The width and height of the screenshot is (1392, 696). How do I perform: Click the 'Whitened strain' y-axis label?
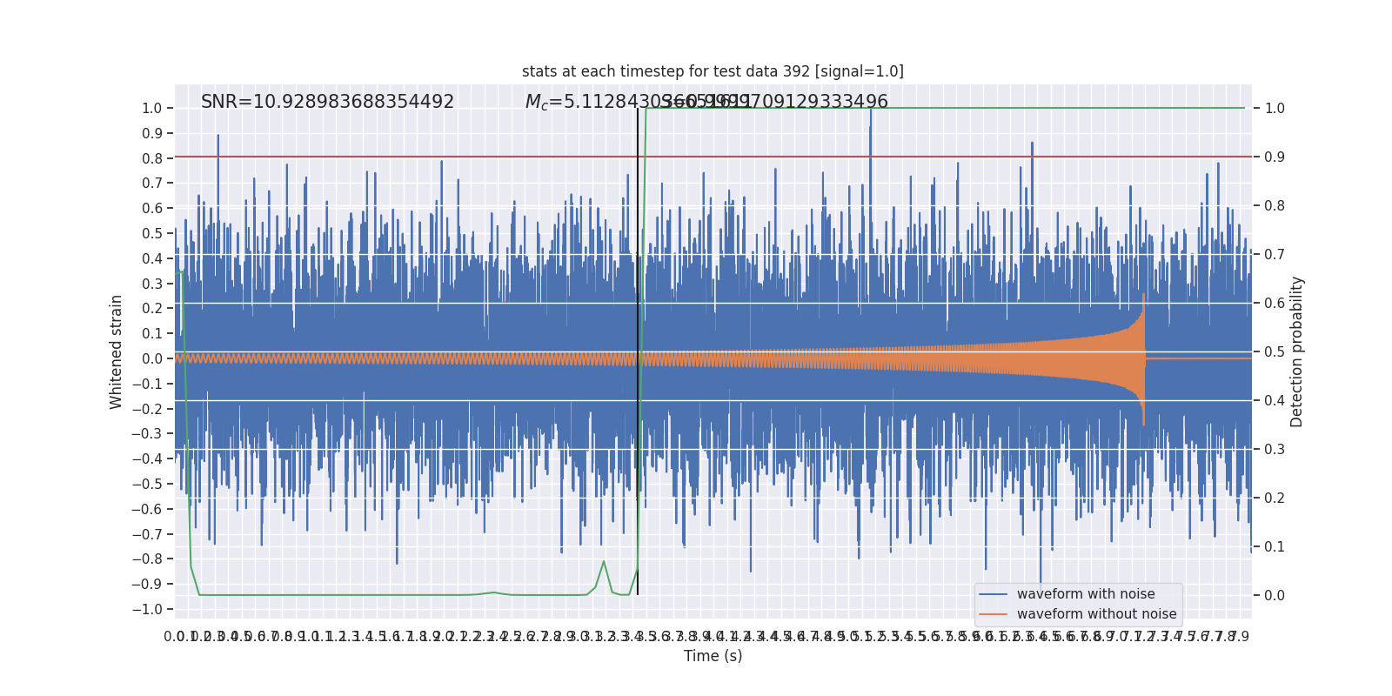tap(117, 351)
